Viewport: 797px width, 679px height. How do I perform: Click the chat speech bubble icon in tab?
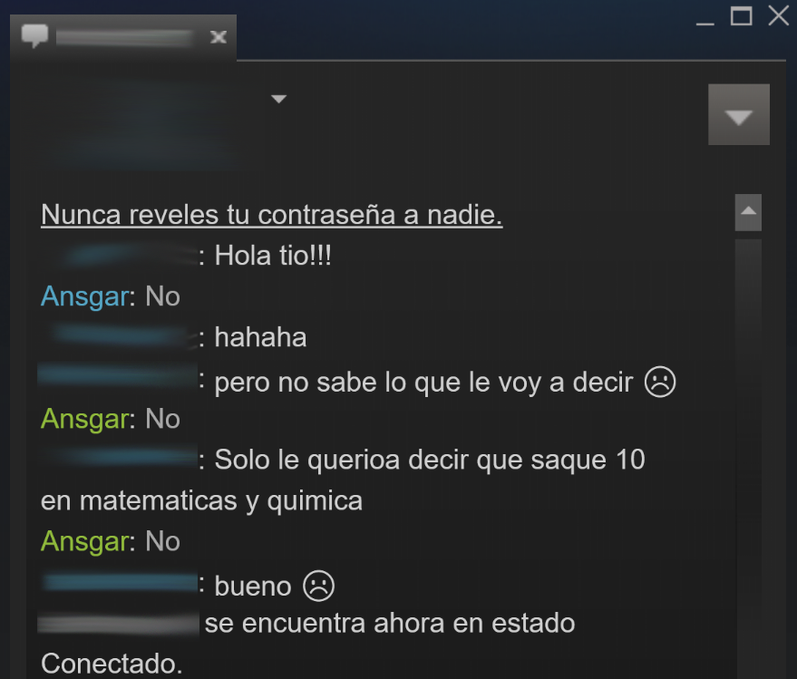pos(34,36)
